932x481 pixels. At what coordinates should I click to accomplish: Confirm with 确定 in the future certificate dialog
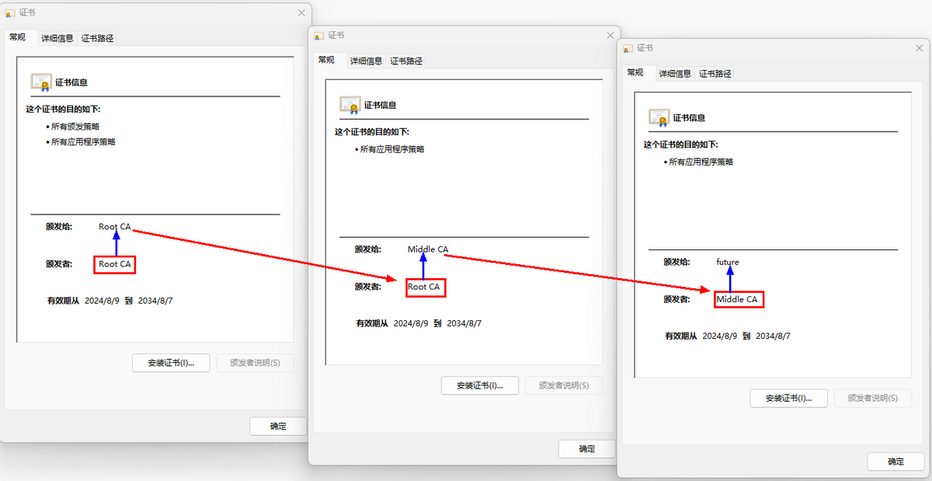tap(895, 462)
